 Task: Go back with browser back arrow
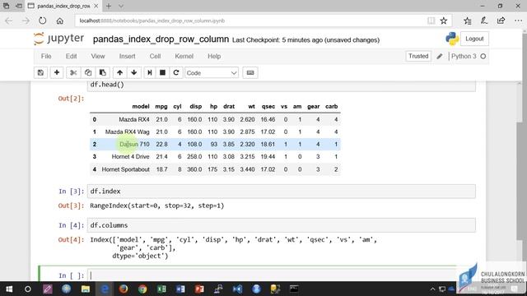click(9, 21)
